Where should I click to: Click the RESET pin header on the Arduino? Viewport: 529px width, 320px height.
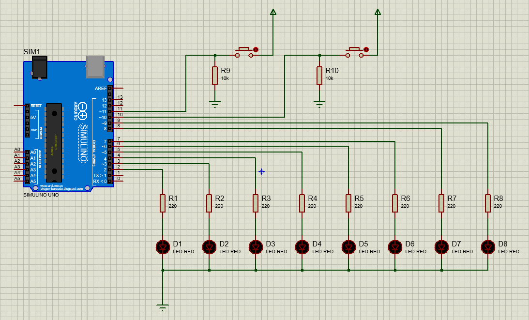27,106
